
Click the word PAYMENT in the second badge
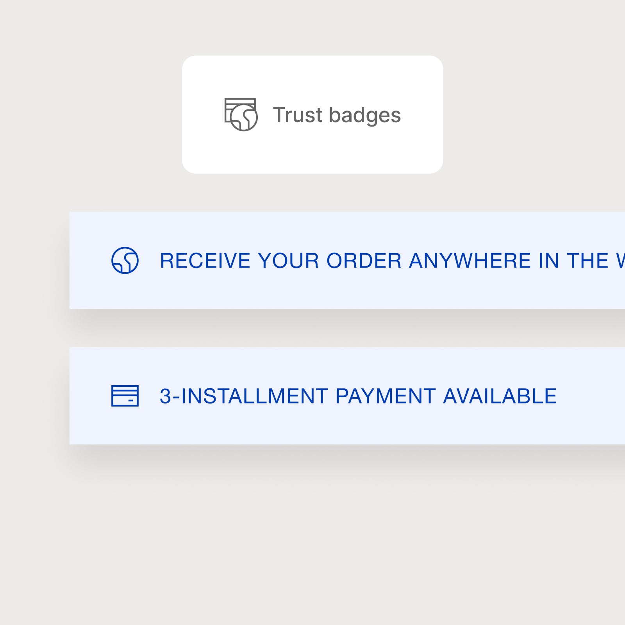tap(386, 396)
